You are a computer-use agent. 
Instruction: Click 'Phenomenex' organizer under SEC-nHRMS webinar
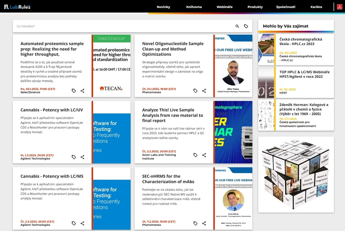click(x=152, y=225)
